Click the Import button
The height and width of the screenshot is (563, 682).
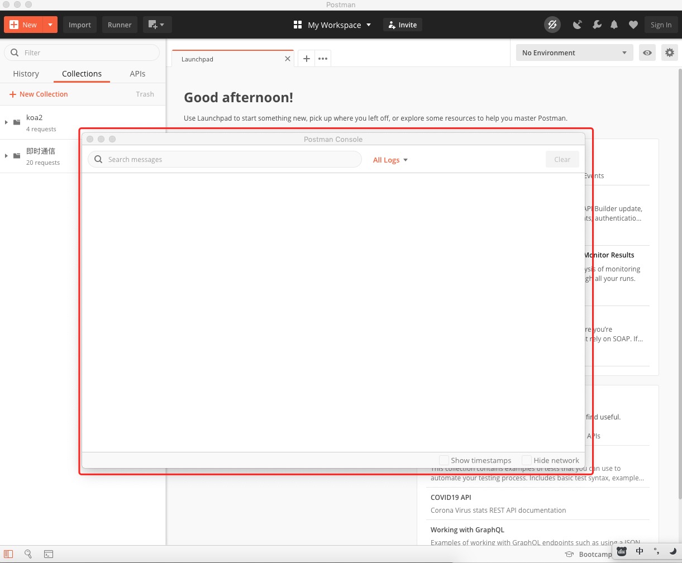pos(80,25)
